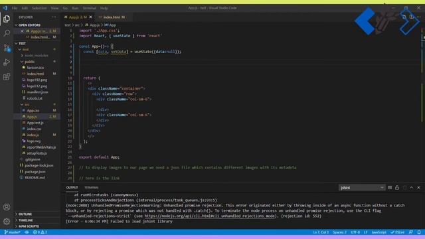Close App.js in Open Editors list
425x239 pixels.
coord(22,31)
